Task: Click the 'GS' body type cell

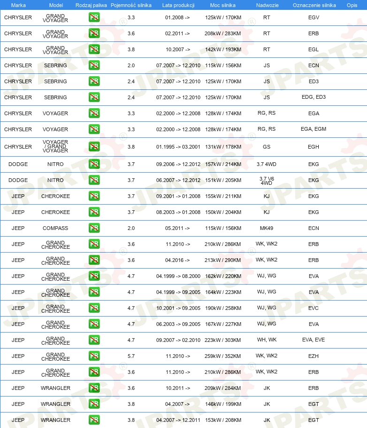Action: (267, 147)
